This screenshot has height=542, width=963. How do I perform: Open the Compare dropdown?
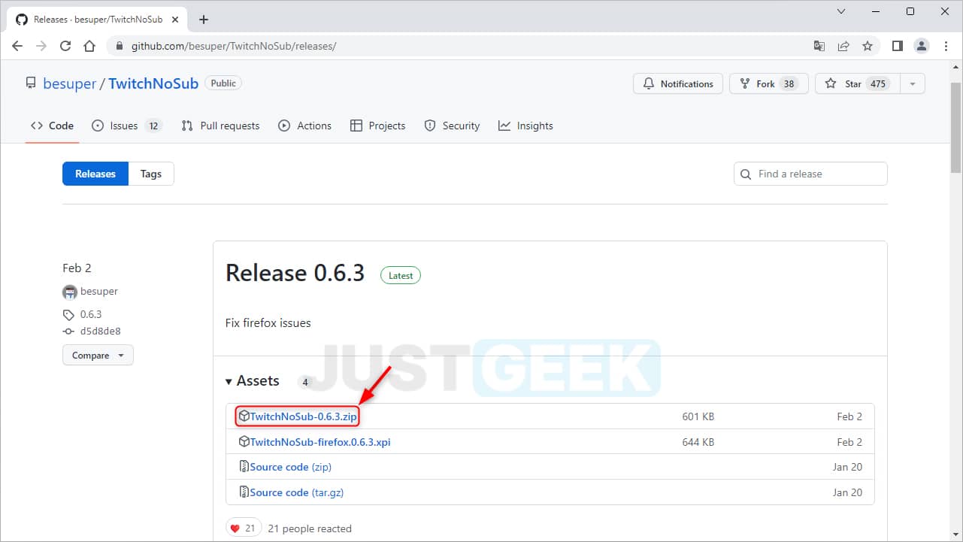98,356
